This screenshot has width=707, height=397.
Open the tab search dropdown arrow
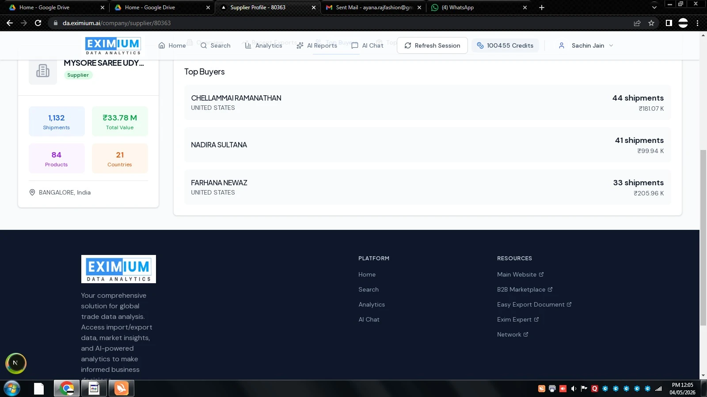pos(654,7)
